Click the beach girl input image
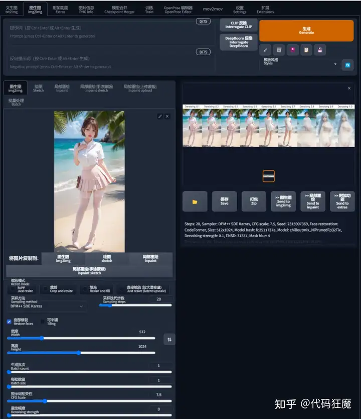This screenshot has width=361, height=419. 89,181
